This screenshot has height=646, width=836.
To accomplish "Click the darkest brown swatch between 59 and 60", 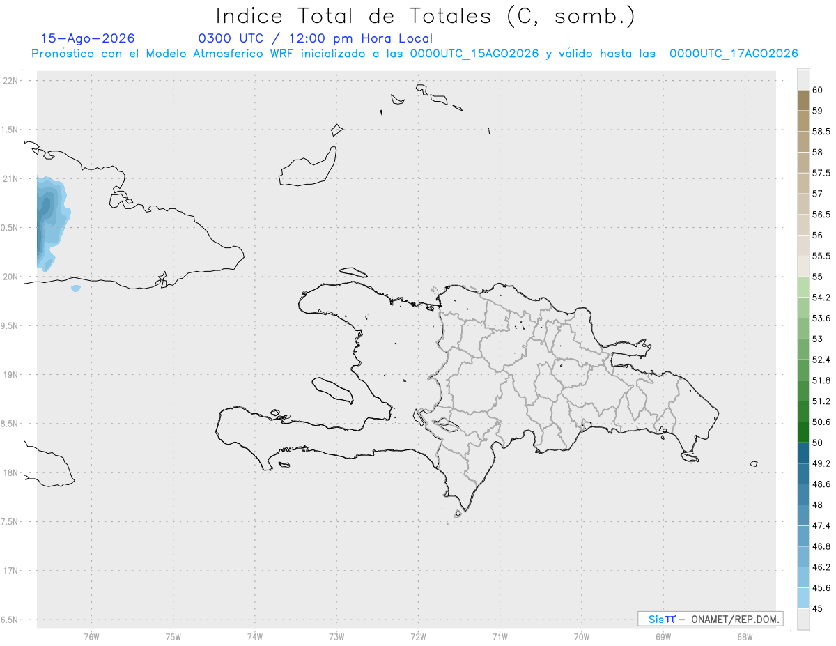I will tap(803, 100).
